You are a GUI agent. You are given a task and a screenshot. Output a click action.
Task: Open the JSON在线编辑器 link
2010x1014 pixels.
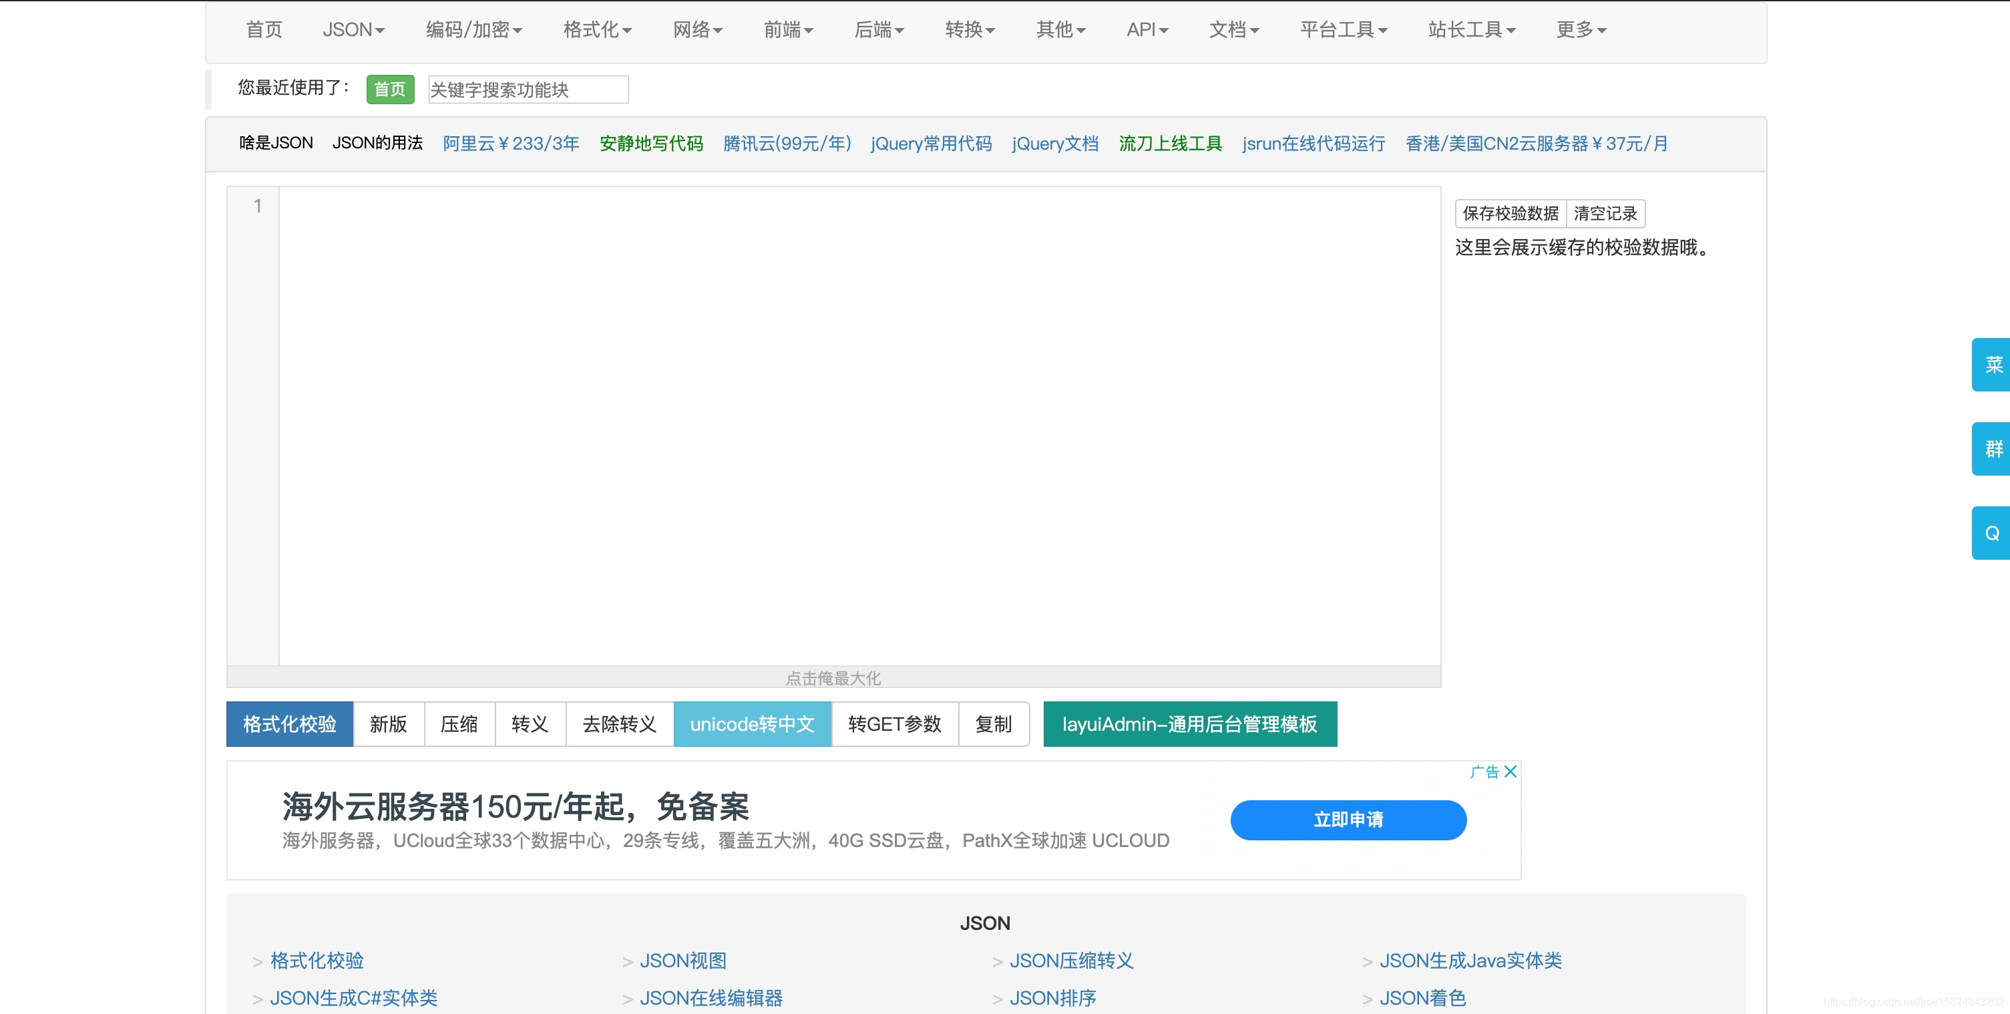tap(711, 997)
